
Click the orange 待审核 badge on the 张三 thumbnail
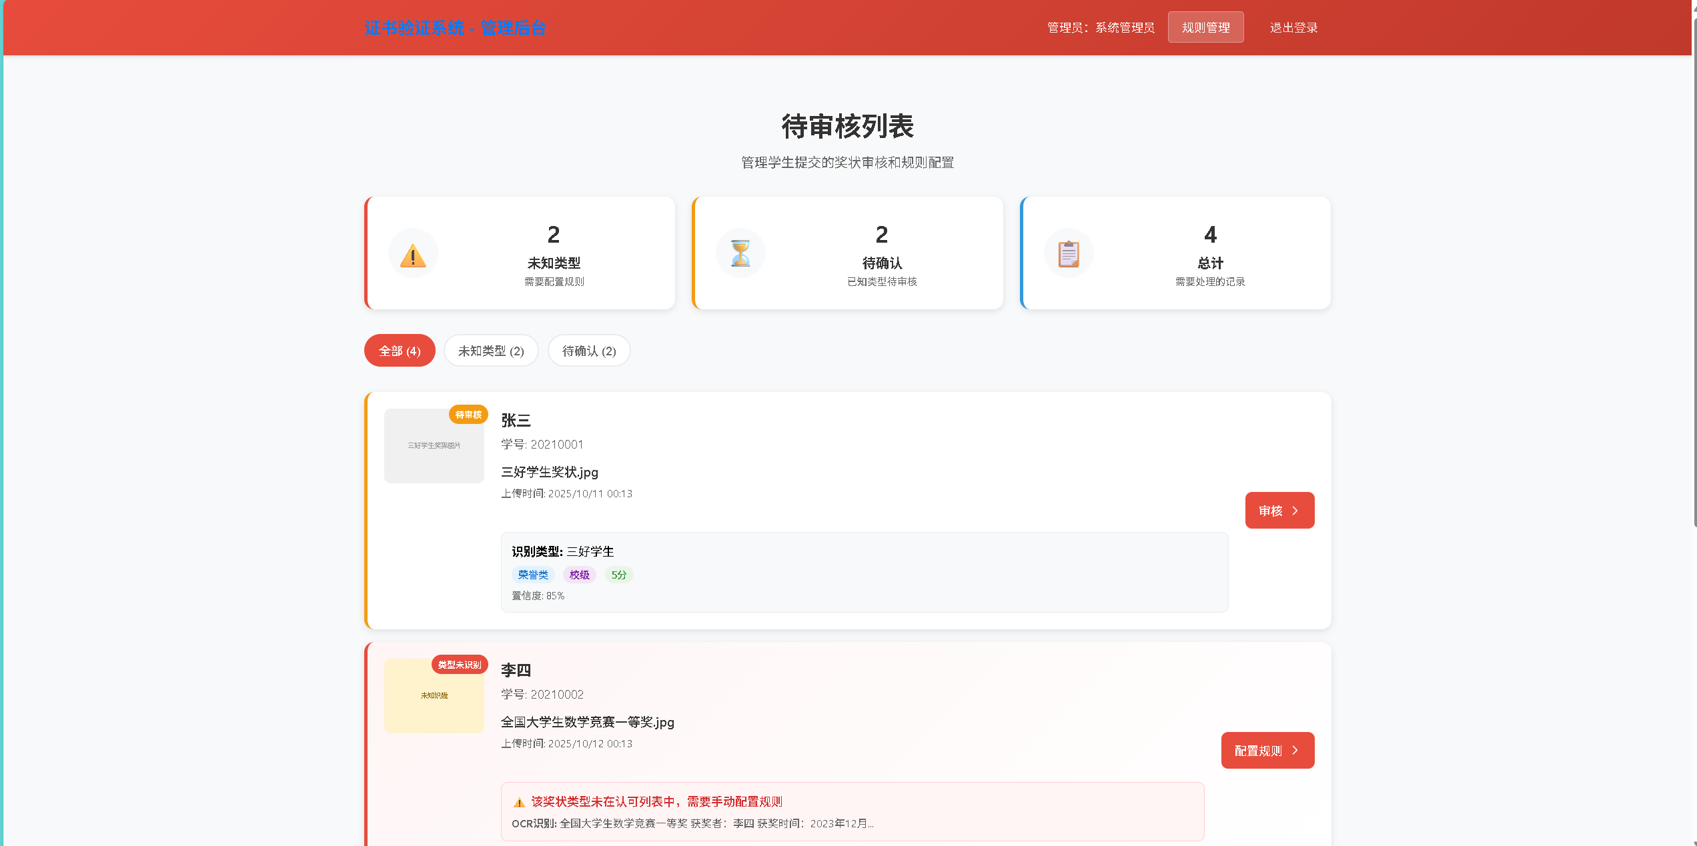(x=468, y=415)
